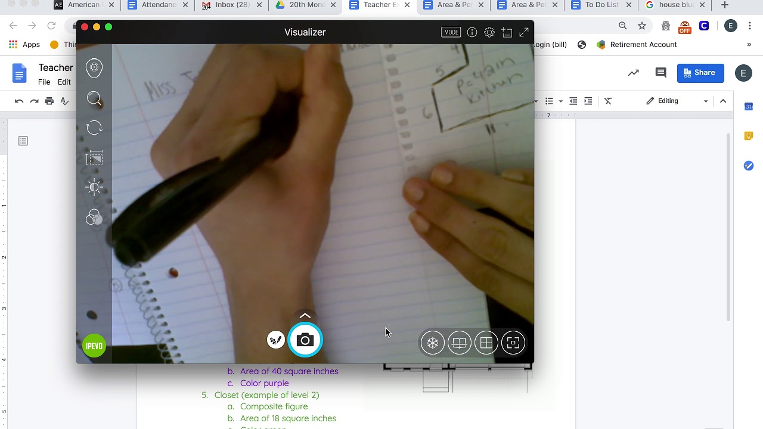Open the comment history icon in Docs

pyautogui.click(x=660, y=73)
